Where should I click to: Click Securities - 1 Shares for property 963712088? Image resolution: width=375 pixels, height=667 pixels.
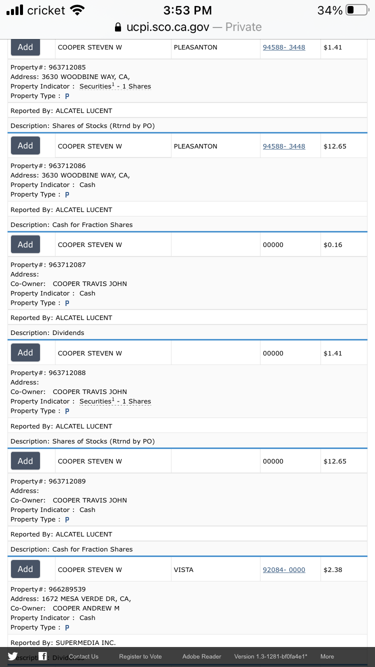coord(115,401)
